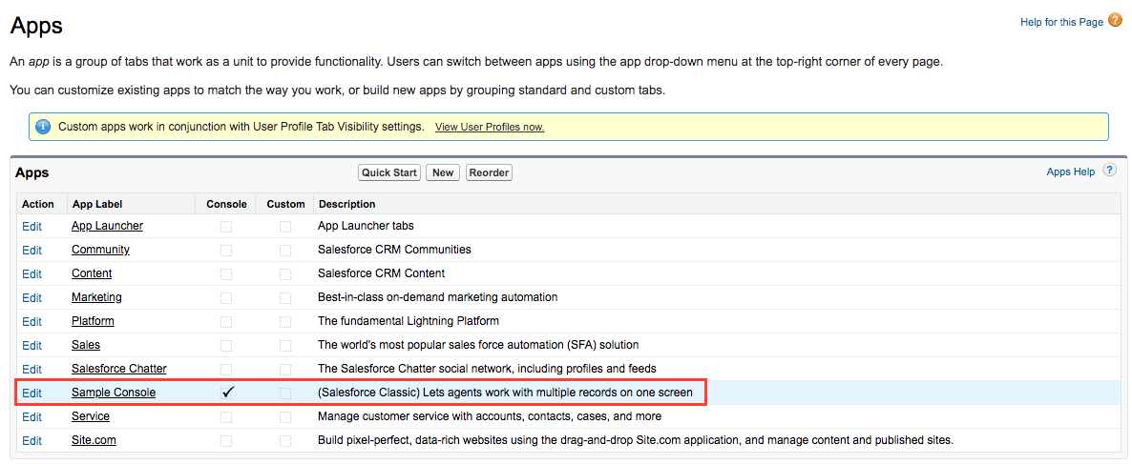Viewport: 1132px width, 464px height.
Task: Open the Site.com app label
Action: click(x=94, y=440)
